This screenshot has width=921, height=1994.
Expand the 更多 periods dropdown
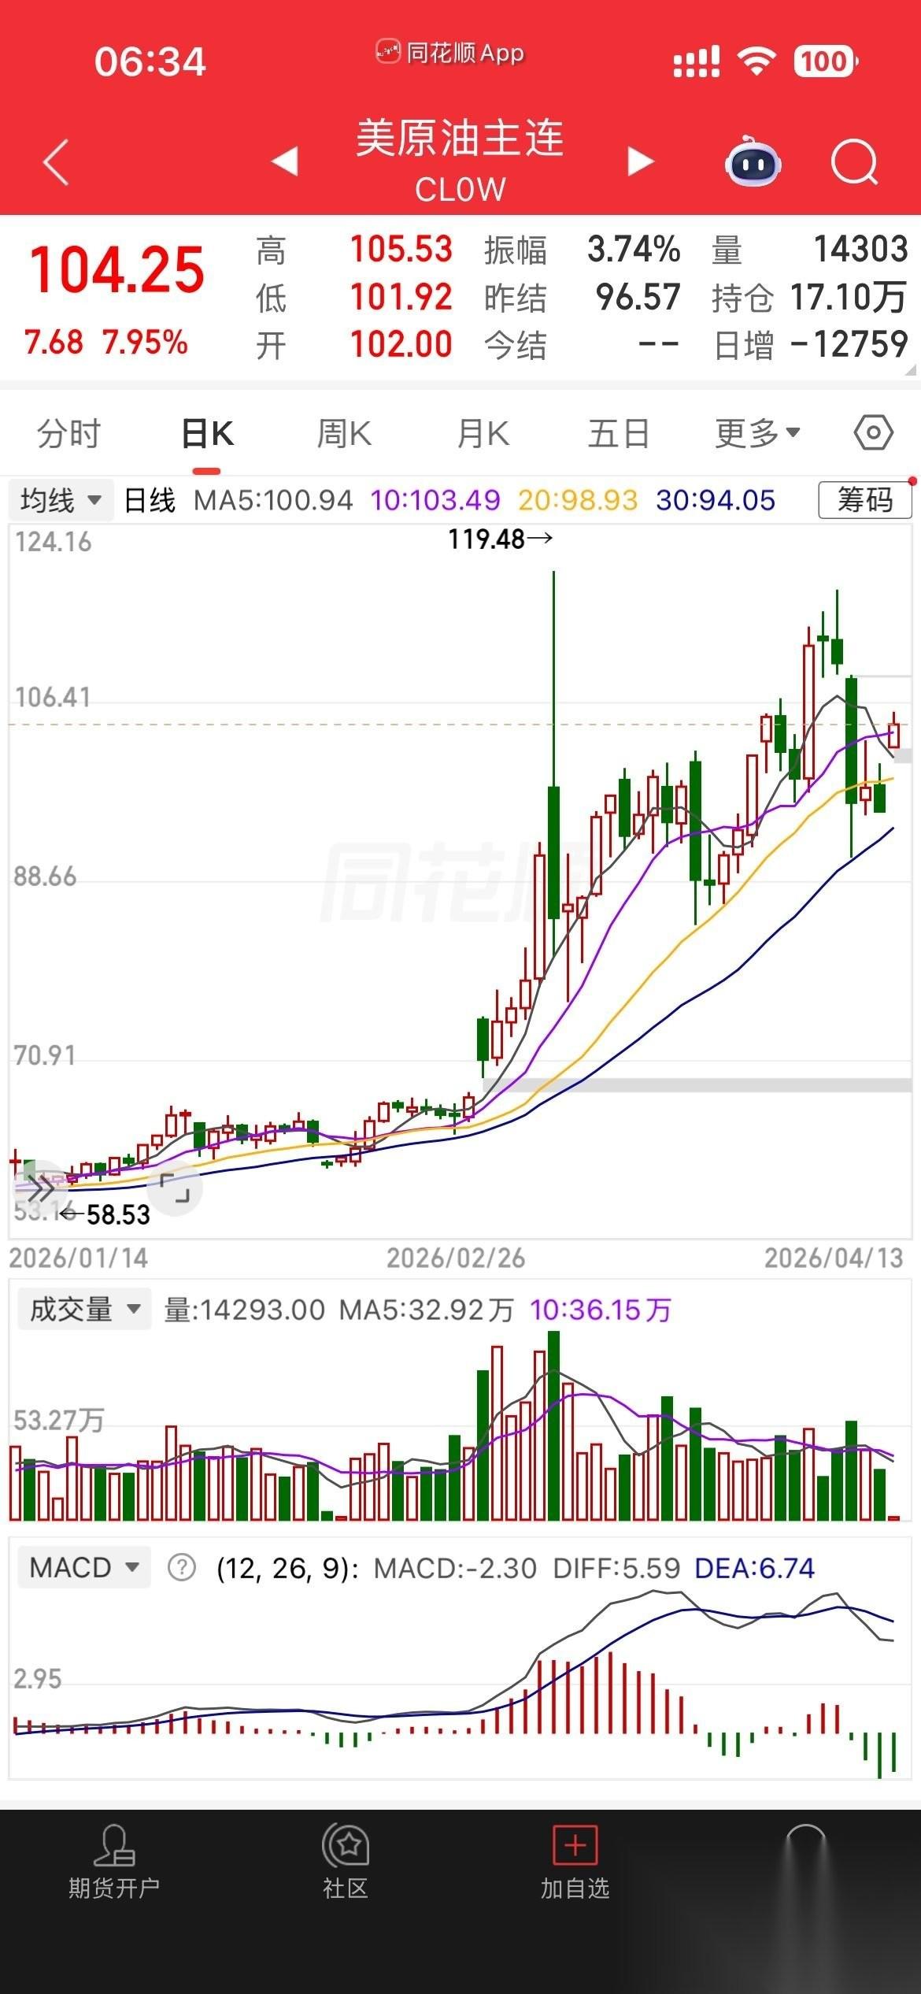tap(758, 433)
